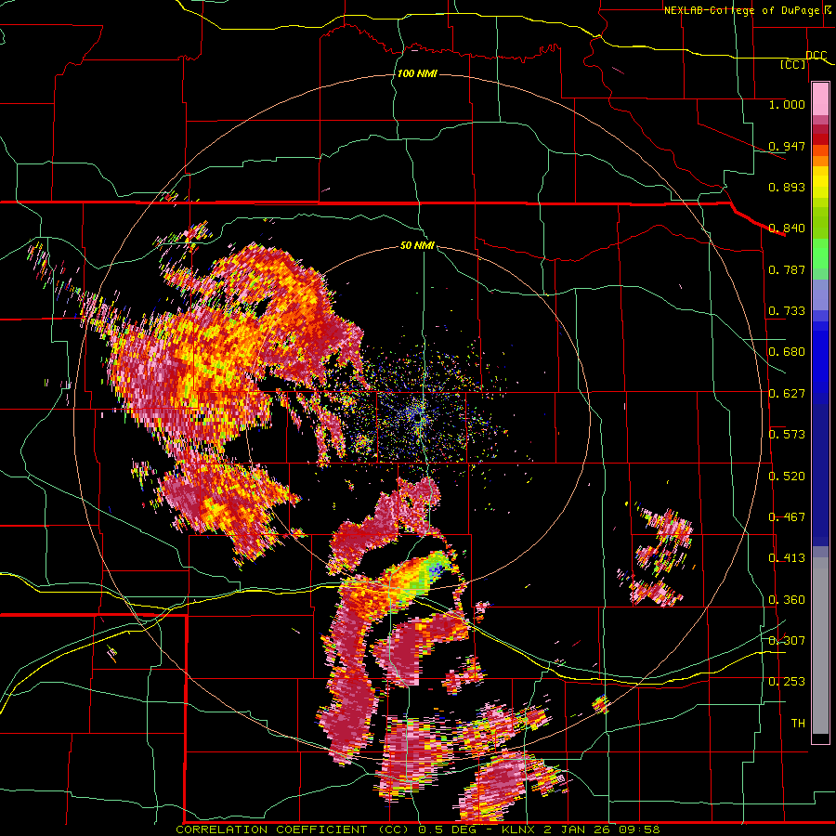Click the [CC] legend label
This screenshot has width=836, height=836.
click(x=792, y=64)
